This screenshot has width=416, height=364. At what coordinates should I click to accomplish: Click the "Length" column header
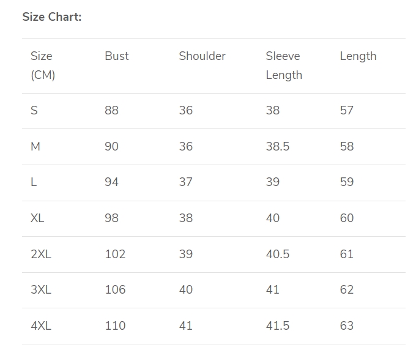[x=358, y=56]
